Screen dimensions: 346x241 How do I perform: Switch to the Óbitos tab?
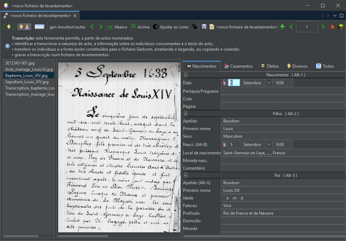pyautogui.click(x=270, y=66)
